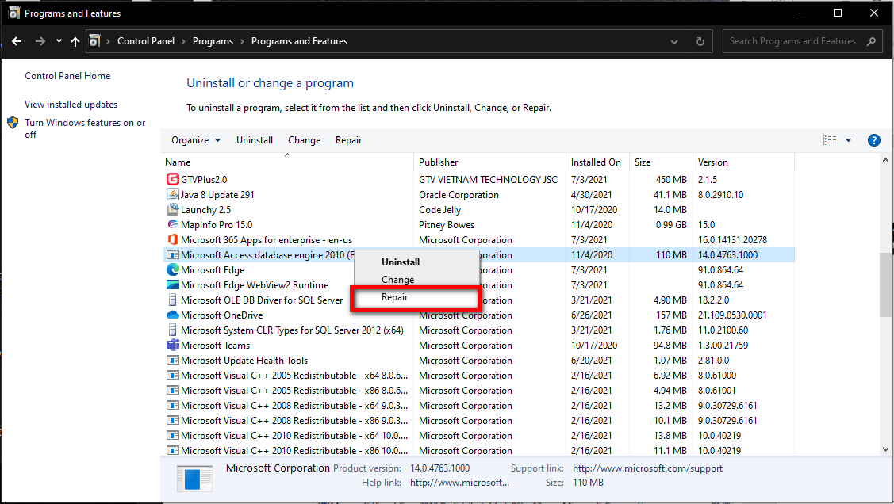
Task: Click the change view icon
Action: (x=830, y=140)
